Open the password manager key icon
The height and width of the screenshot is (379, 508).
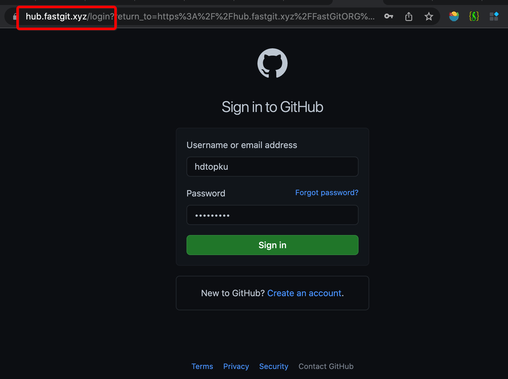[388, 17]
